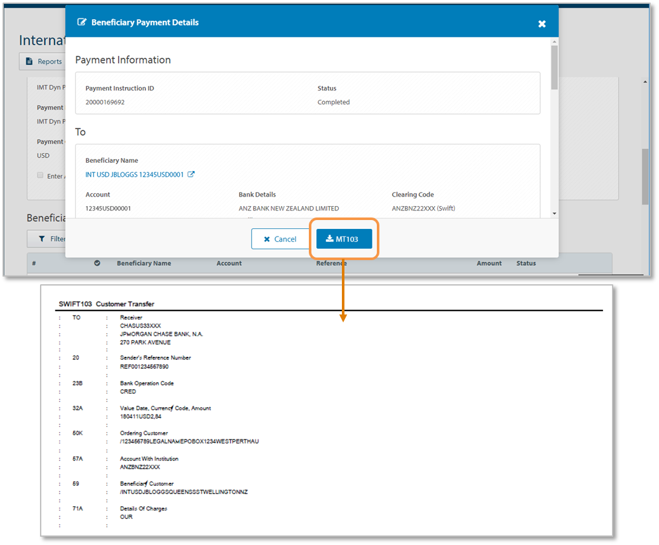Viewport: 659px width, 545px height.
Task: Click the dialog scrollbar up arrow
Action: [x=554, y=42]
